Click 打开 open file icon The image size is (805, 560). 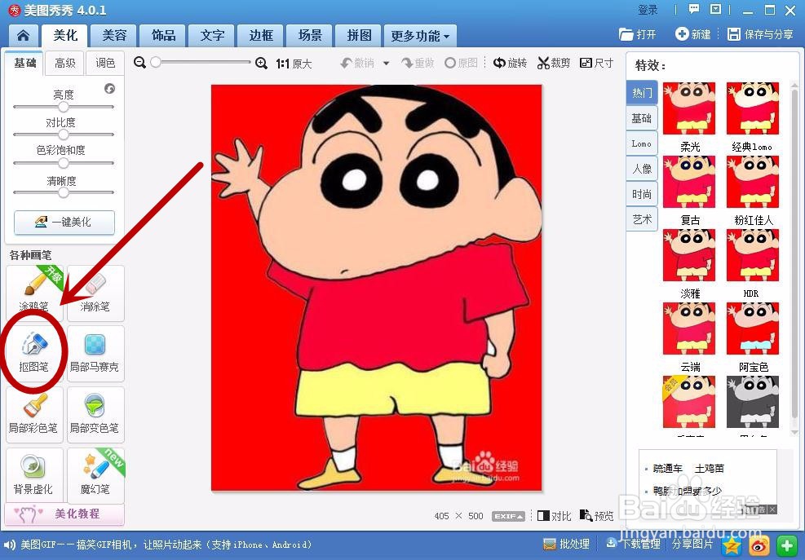tap(638, 34)
